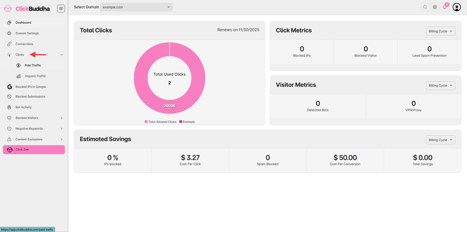This screenshot has height=232, width=467.
Task: Open the Select Domain dropdown
Action: 137,7
